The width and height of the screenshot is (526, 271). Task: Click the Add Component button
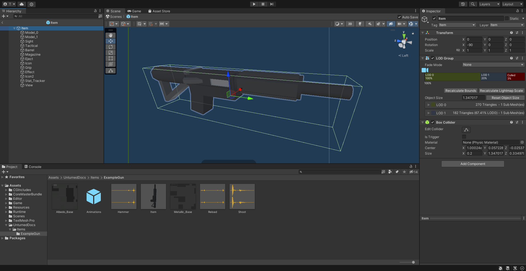coord(472,164)
